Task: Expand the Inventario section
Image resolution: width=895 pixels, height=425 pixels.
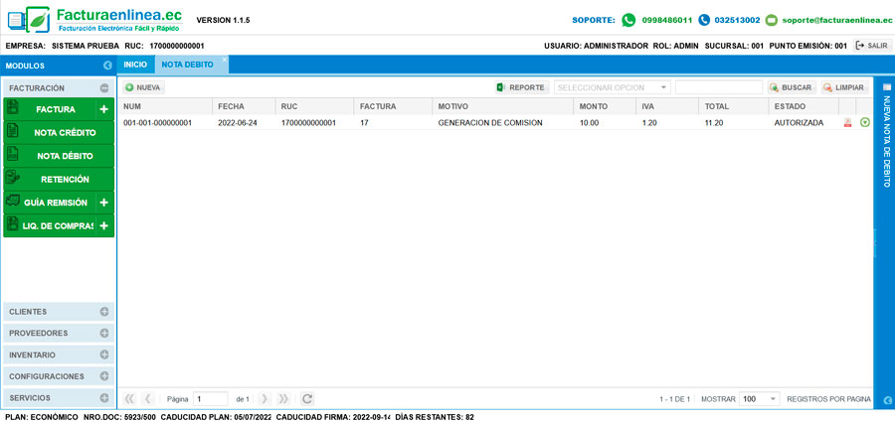Action: [103, 355]
